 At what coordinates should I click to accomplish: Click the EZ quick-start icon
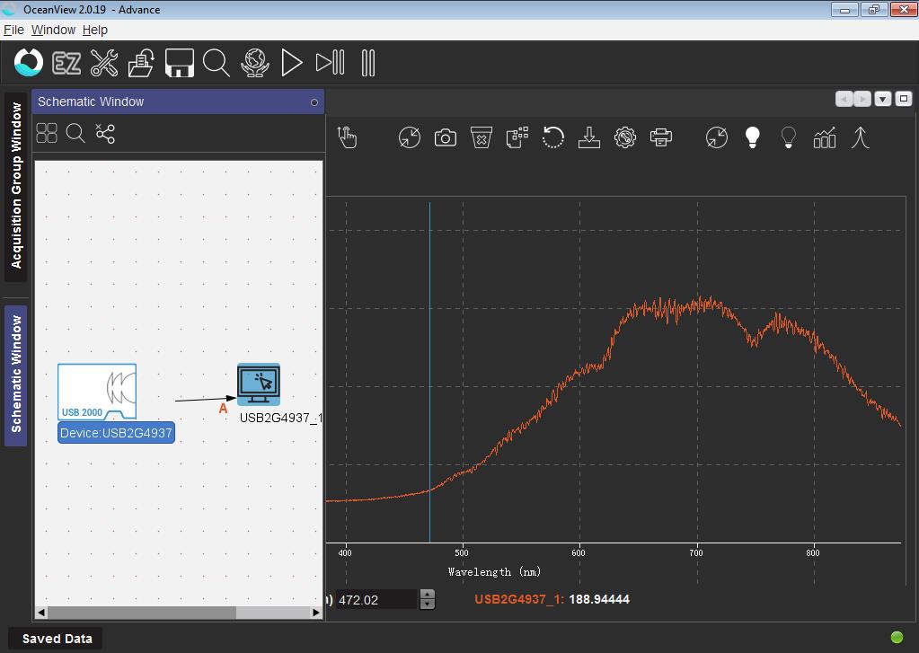click(x=66, y=63)
